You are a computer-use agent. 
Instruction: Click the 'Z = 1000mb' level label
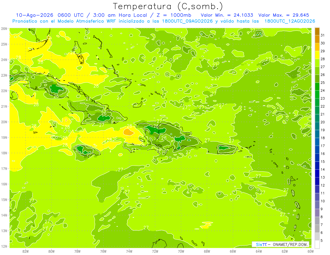(174, 15)
